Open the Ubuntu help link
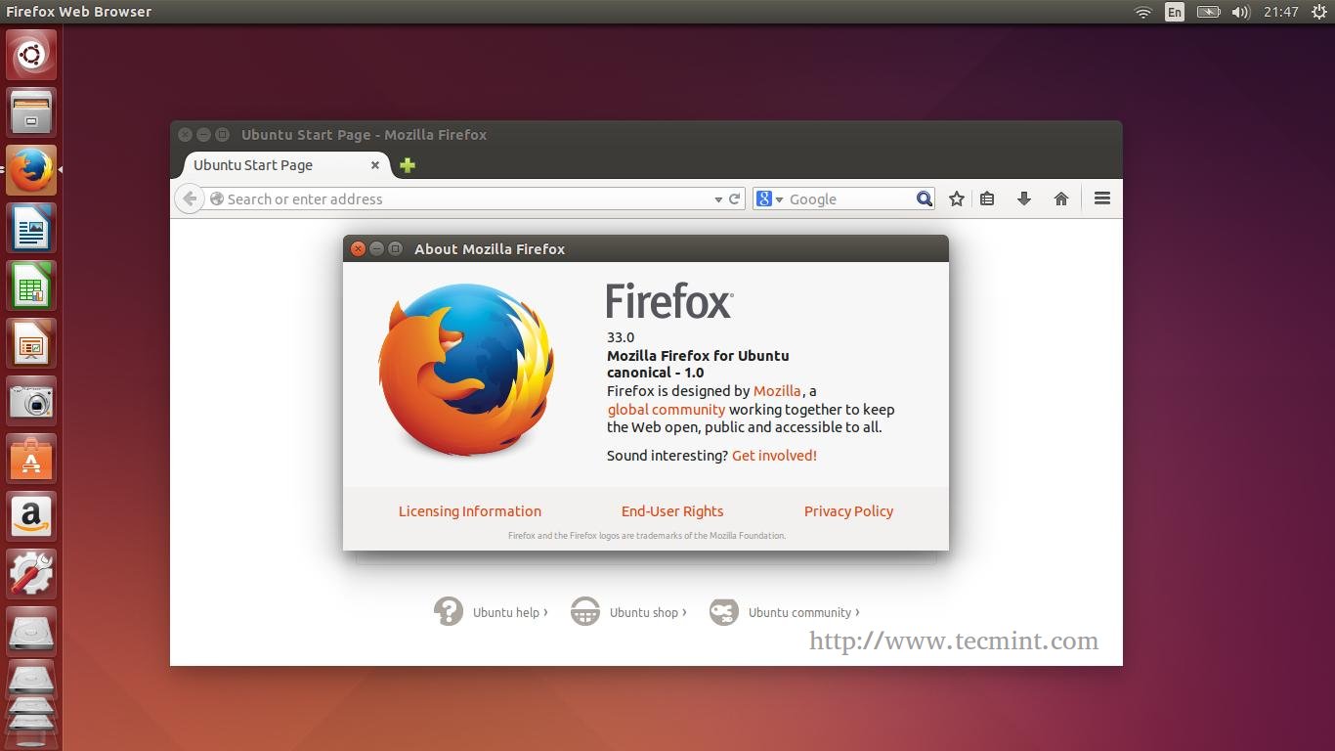This screenshot has width=1335, height=751. (491, 612)
